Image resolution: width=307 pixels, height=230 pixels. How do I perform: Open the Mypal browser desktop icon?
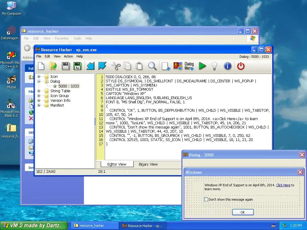[x=11, y=82]
